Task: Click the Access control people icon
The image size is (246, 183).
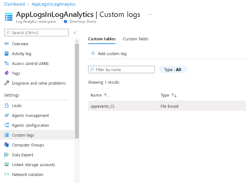Action: pos(6,63)
